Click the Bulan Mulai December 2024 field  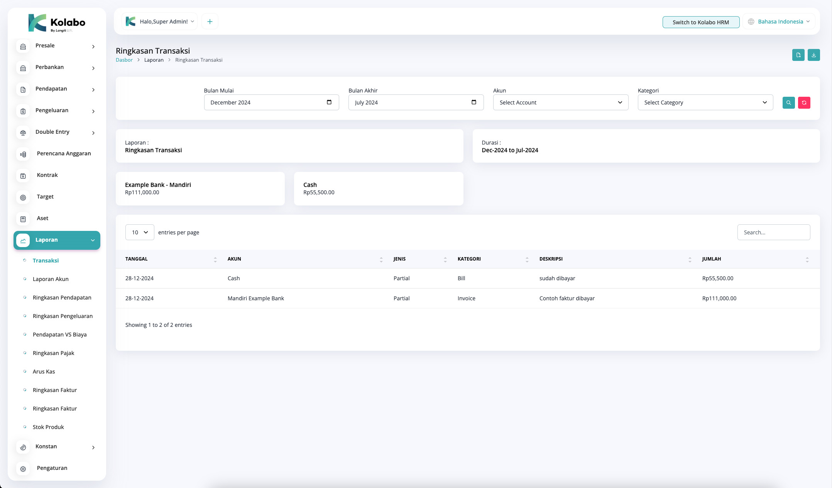[x=272, y=103]
